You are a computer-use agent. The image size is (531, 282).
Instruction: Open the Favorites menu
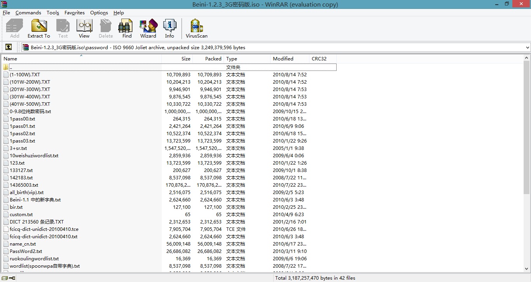click(75, 13)
